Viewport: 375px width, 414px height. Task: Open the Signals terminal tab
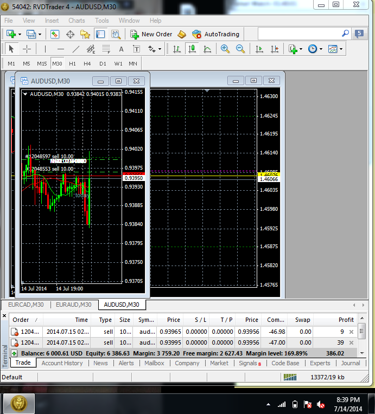coord(250,363)
